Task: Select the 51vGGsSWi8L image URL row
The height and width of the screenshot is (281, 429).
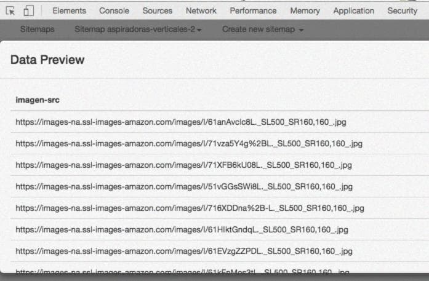Action: click(x=220, y=187)
